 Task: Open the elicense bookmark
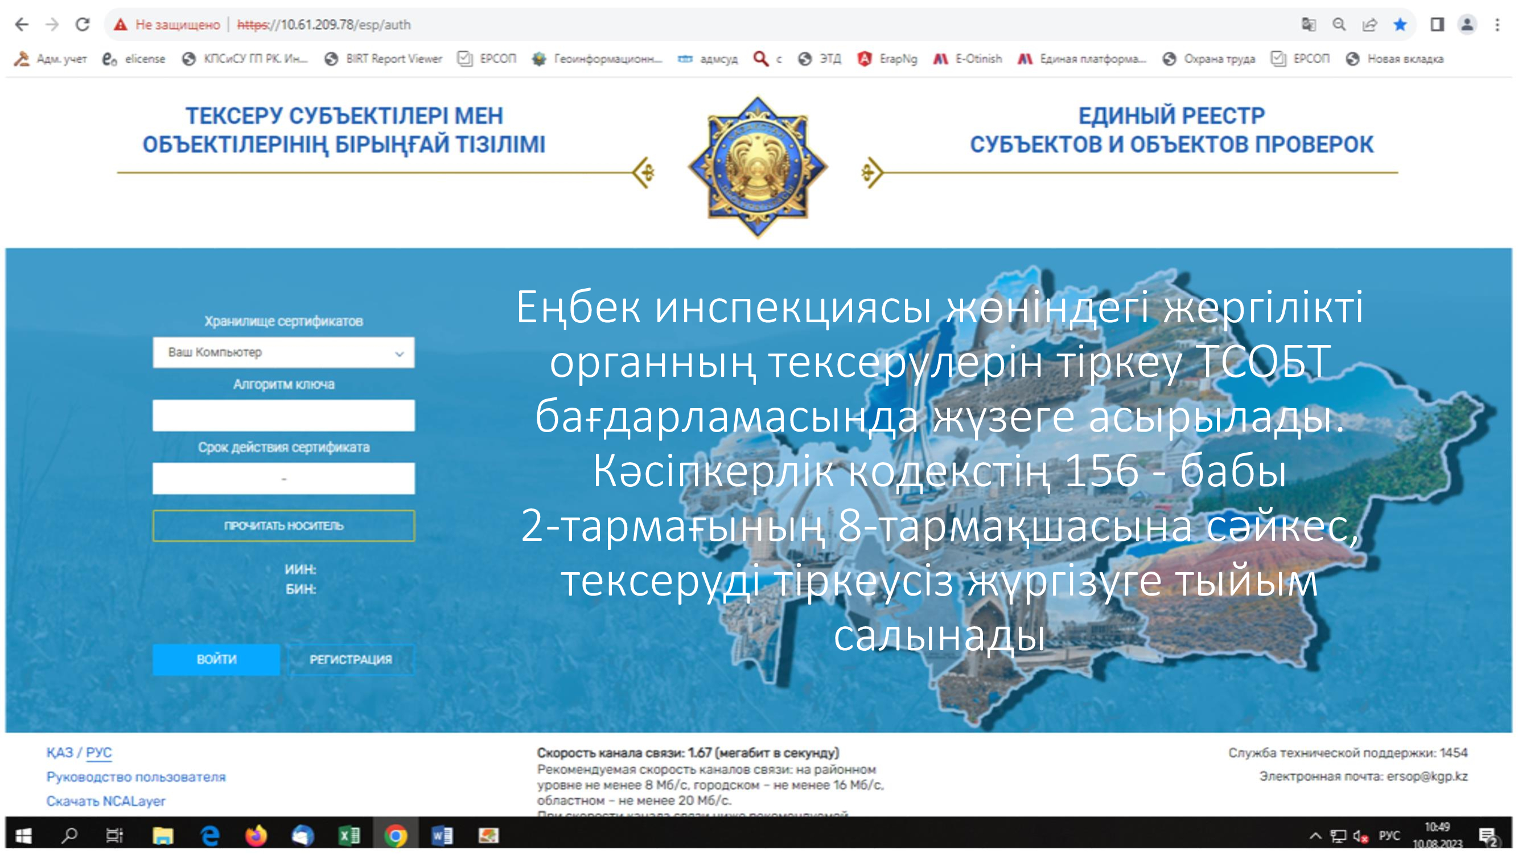pyautogui.click(x=134, y=59)
